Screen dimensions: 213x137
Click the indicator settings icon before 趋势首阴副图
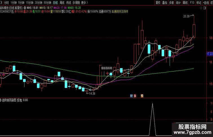1,100
